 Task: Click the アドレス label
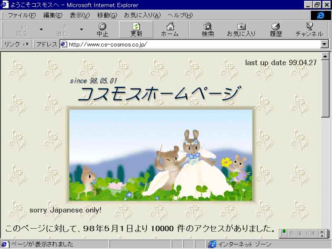pyautogui.click(x=47, y=44)
